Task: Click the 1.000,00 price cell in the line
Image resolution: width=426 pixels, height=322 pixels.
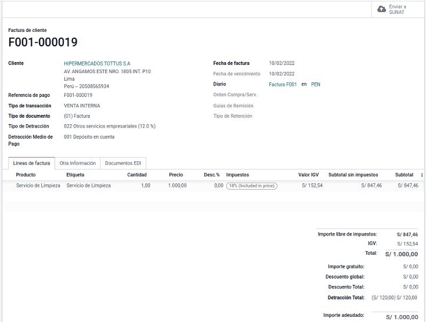Action: click(x=177, y=186)
